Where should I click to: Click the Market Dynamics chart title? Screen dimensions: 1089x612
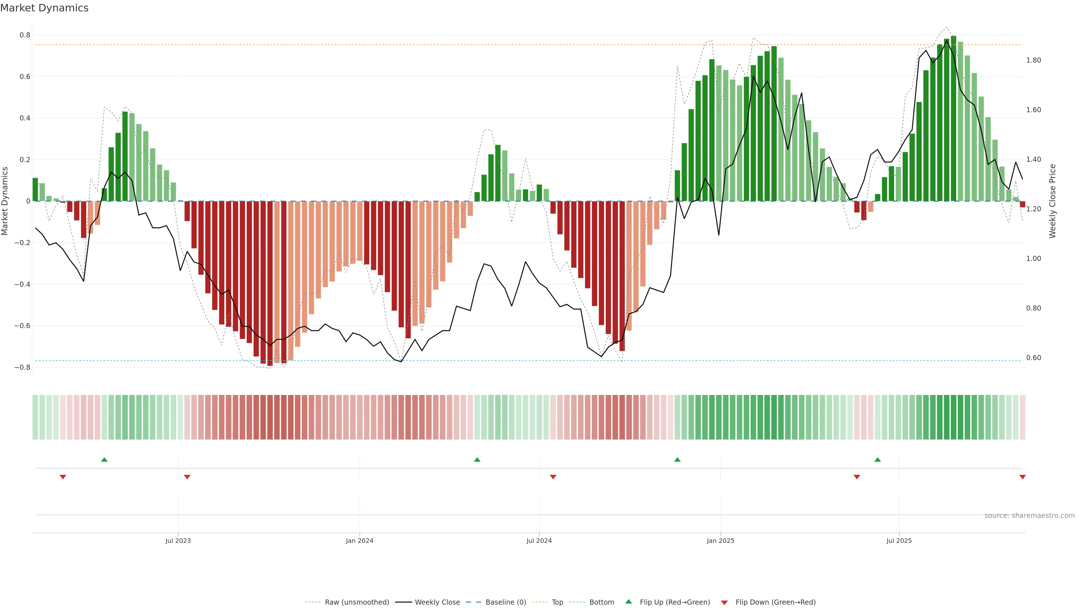(x=45, y=8)
